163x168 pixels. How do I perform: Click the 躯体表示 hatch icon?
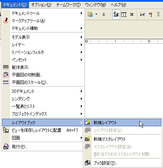click(6, 67)
